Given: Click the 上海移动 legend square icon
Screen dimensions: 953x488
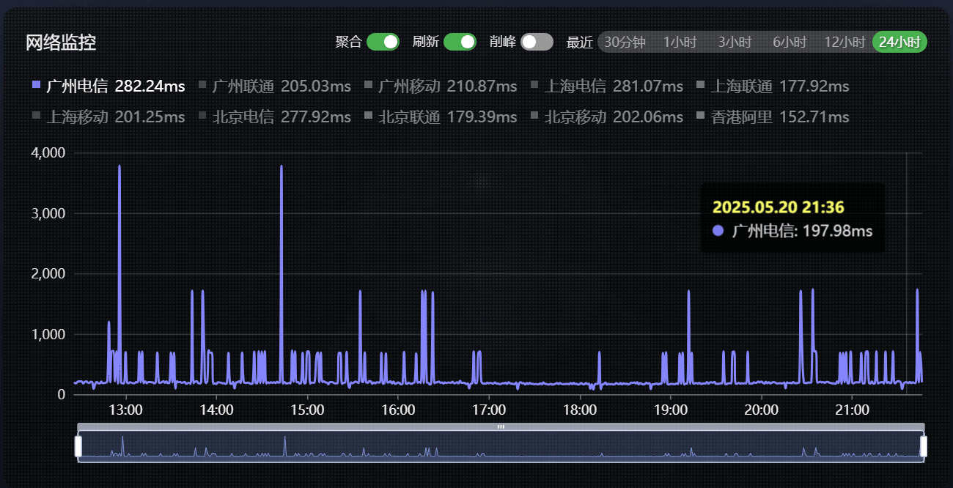Looking at the screenshot, I should tap(37, 116).
